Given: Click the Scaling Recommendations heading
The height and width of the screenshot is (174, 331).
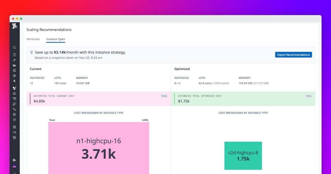Looking at the screenshot, I should (x=49, y=30).
